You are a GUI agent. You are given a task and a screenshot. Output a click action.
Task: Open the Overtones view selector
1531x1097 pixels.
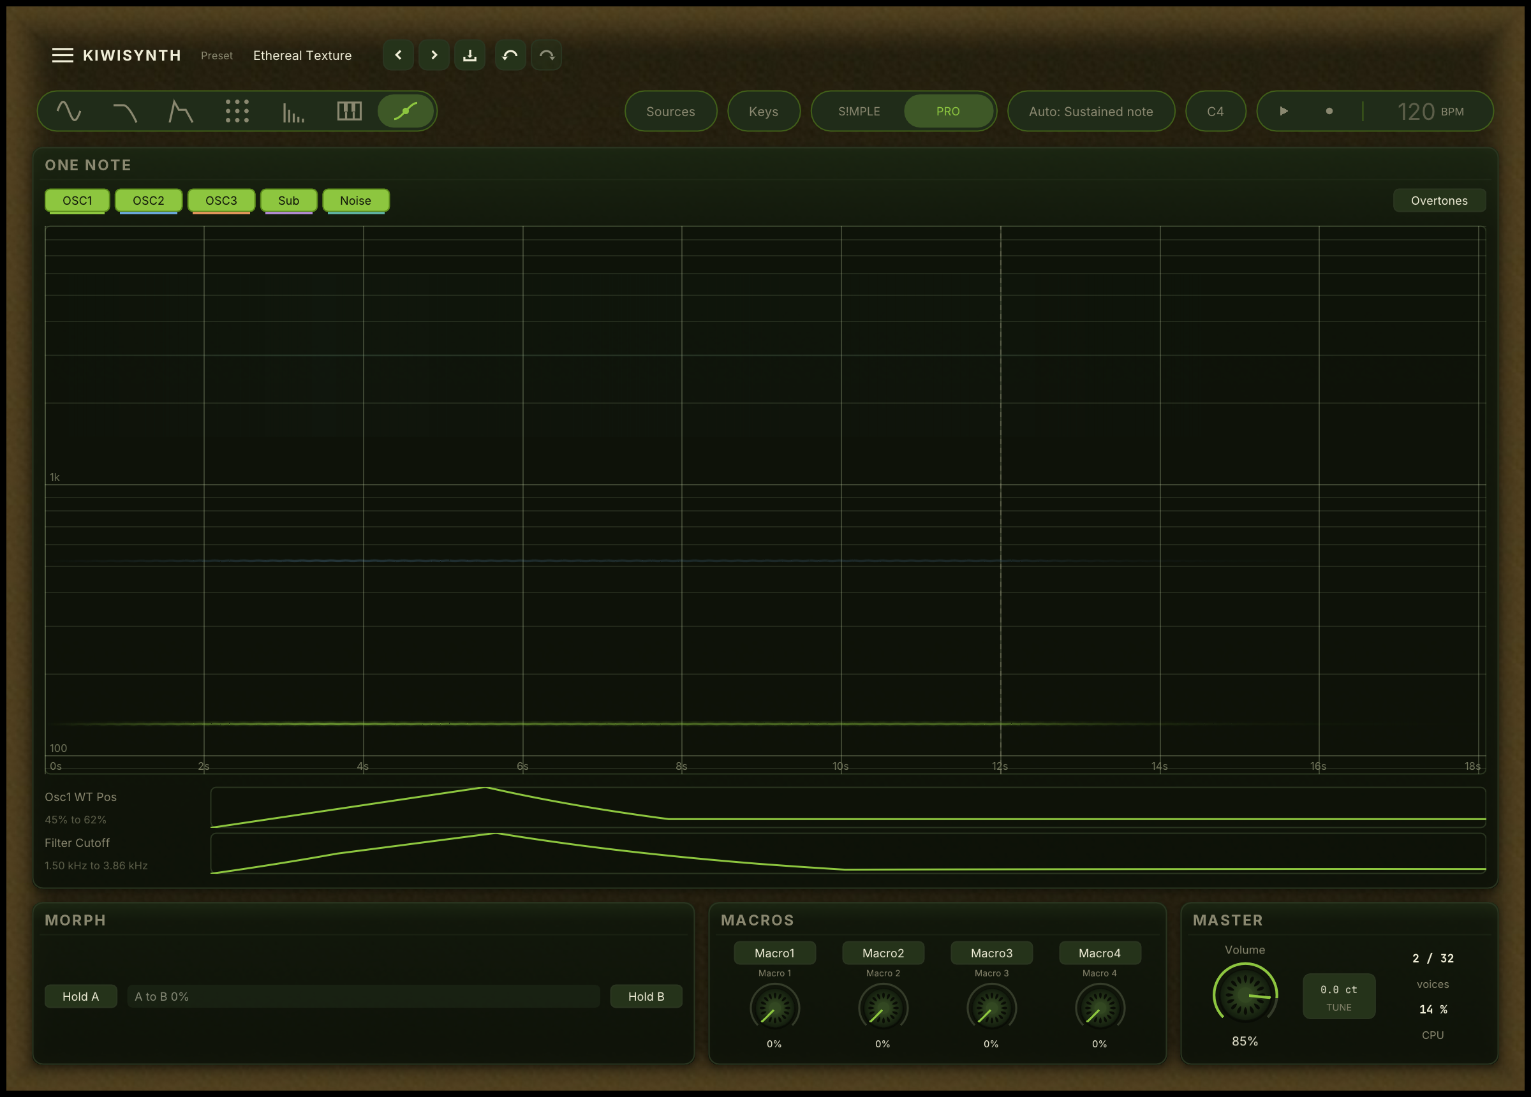(x=1439, y=200)
